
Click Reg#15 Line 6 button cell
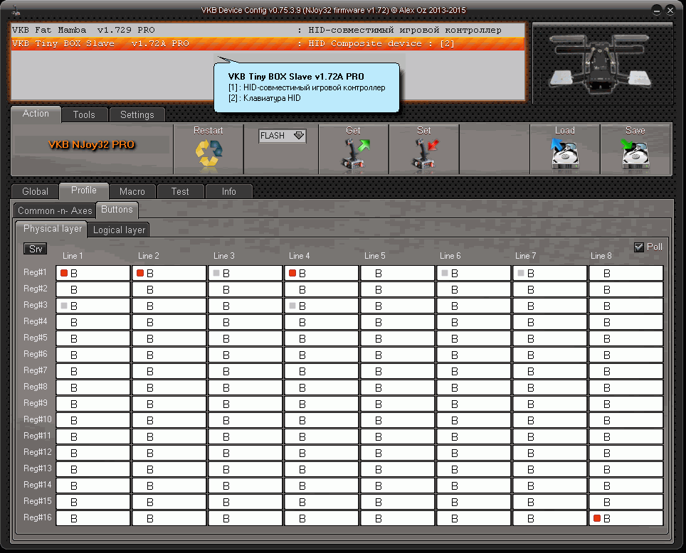474,502
